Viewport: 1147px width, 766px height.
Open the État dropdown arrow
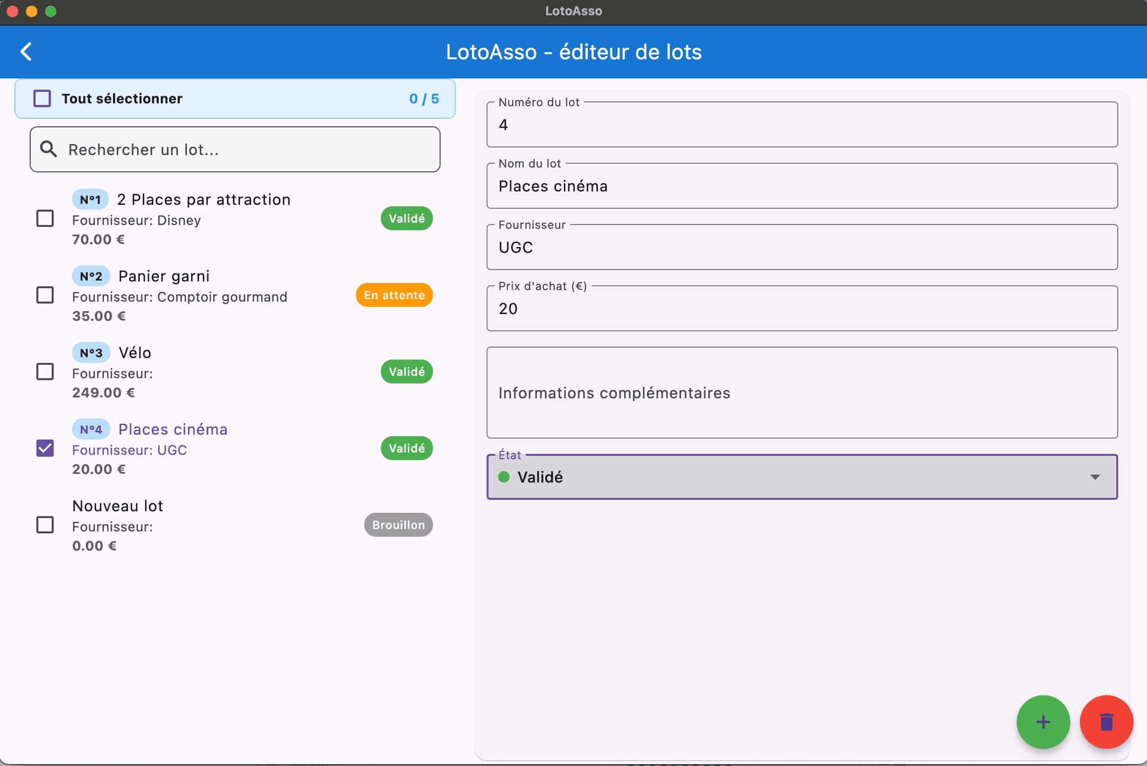coord(1094,477)
